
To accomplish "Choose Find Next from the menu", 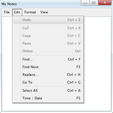I will [48, 67].
